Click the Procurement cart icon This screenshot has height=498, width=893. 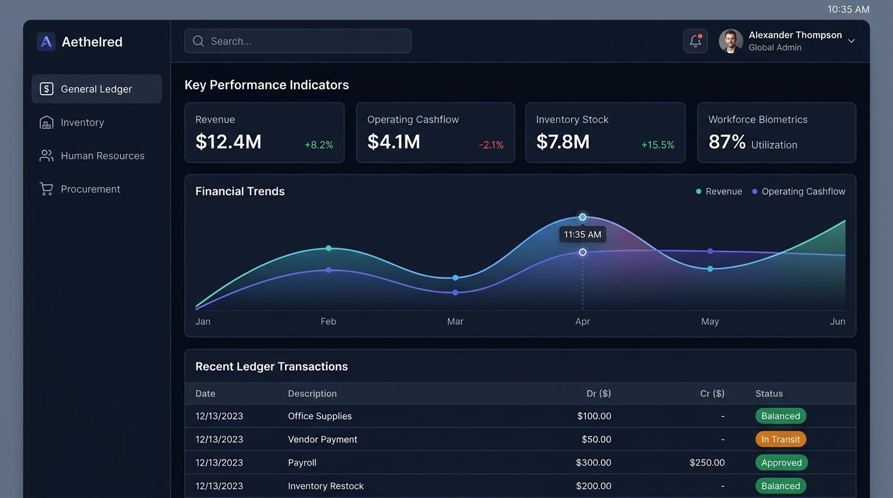pos(46,189)
